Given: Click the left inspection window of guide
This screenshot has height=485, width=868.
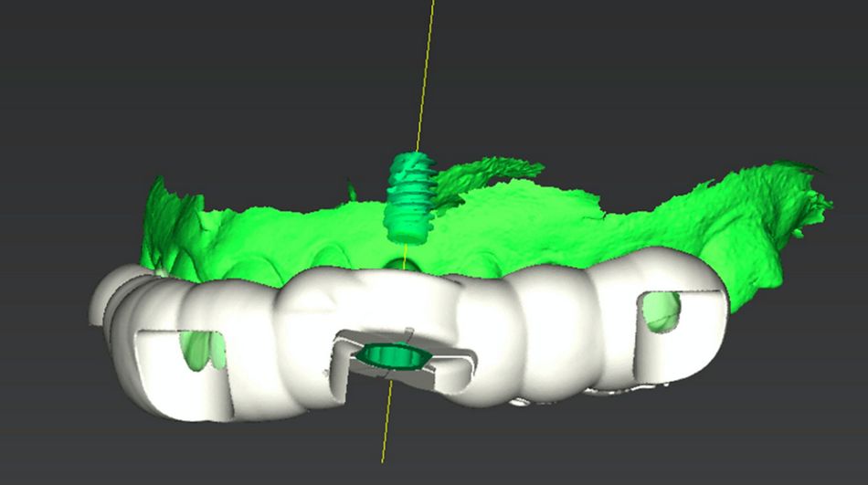Looking at the screenshot, I should [x=201, y=351].
